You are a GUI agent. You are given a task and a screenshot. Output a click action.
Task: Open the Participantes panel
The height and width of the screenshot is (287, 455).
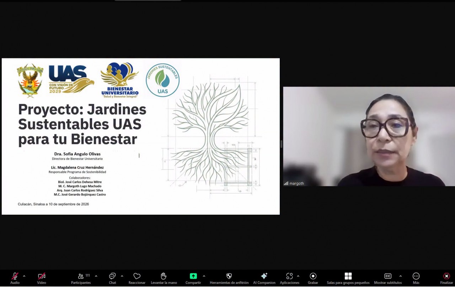(81, 278)
